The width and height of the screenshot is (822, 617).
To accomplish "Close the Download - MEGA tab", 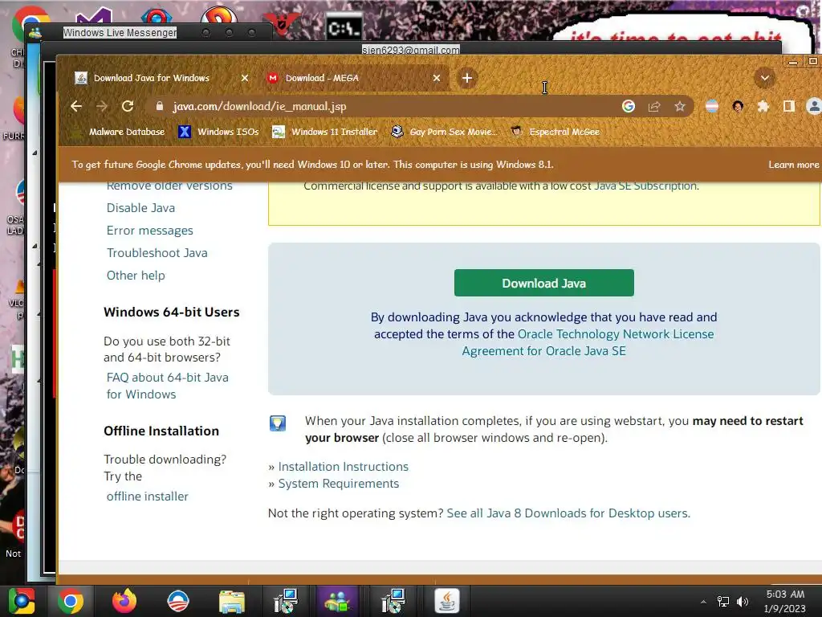I will coord(437,78).
